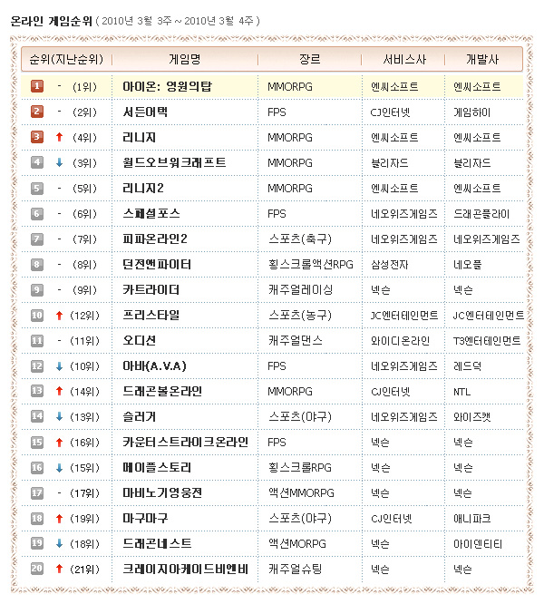Click the 장르 column header

(x=309, y=59)
